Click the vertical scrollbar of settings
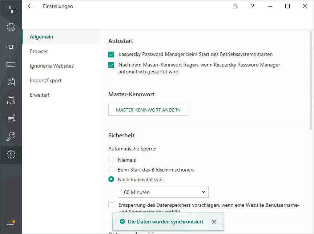This screenshot has width=314, height=234. tap(311, 80)
